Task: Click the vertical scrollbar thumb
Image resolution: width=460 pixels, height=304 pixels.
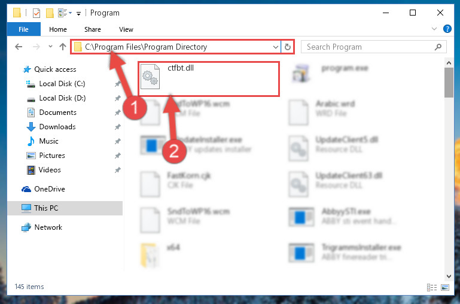Action: pos(449,83)
